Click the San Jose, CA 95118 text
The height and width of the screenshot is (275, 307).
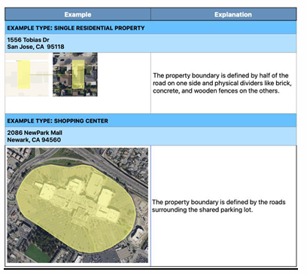(x=35, y=47)
